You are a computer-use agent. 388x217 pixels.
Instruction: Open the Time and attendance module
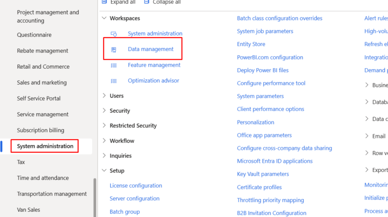point(43,178)
